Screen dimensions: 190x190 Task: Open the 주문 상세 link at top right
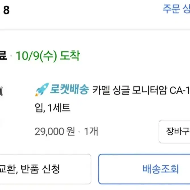176,9
